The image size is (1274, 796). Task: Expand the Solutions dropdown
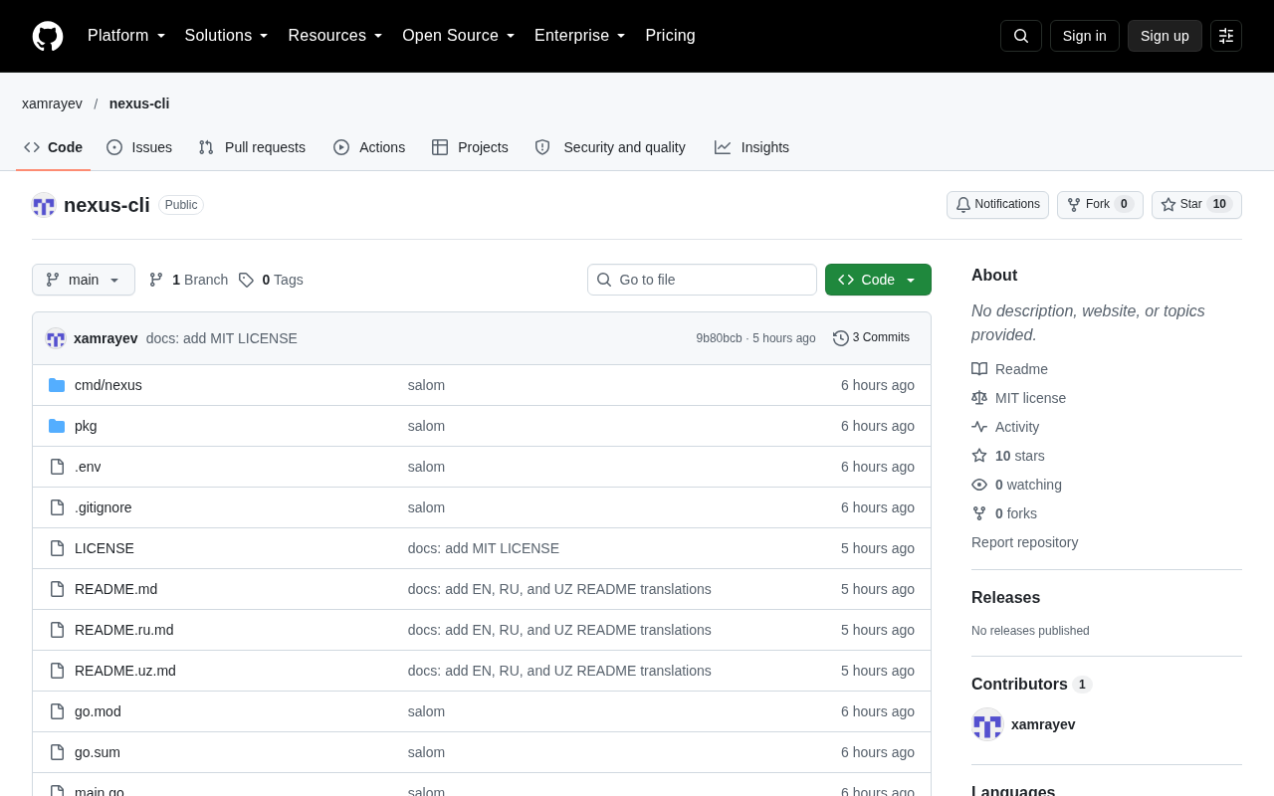pyautogui.click(x=226, y=36)
